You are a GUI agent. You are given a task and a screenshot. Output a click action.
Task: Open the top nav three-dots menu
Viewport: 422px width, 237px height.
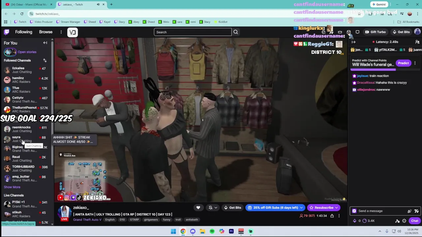[x=61, y=32]
